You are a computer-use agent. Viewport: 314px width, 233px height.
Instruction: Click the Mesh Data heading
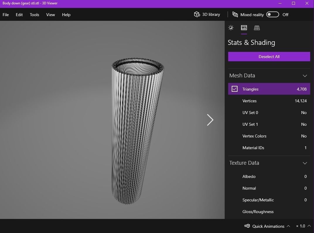[242, 76]
